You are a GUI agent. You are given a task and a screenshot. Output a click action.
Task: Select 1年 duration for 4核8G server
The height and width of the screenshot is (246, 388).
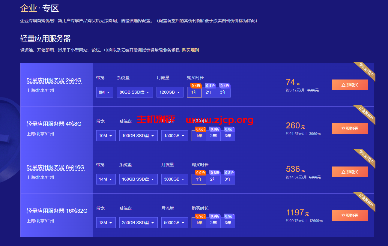pos(199,136)
